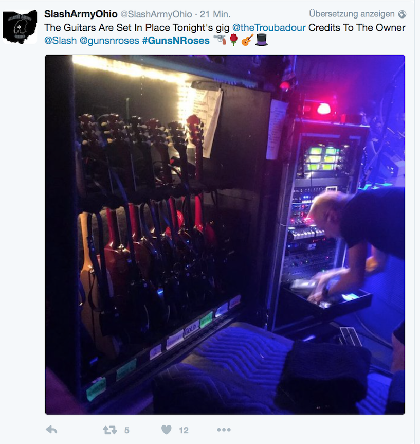Image resolution: width=420 pixels, height=444 pixels.
Task: Visit the @gunsnroses mention
Action: pyautogui.click(x=109, y=41)
